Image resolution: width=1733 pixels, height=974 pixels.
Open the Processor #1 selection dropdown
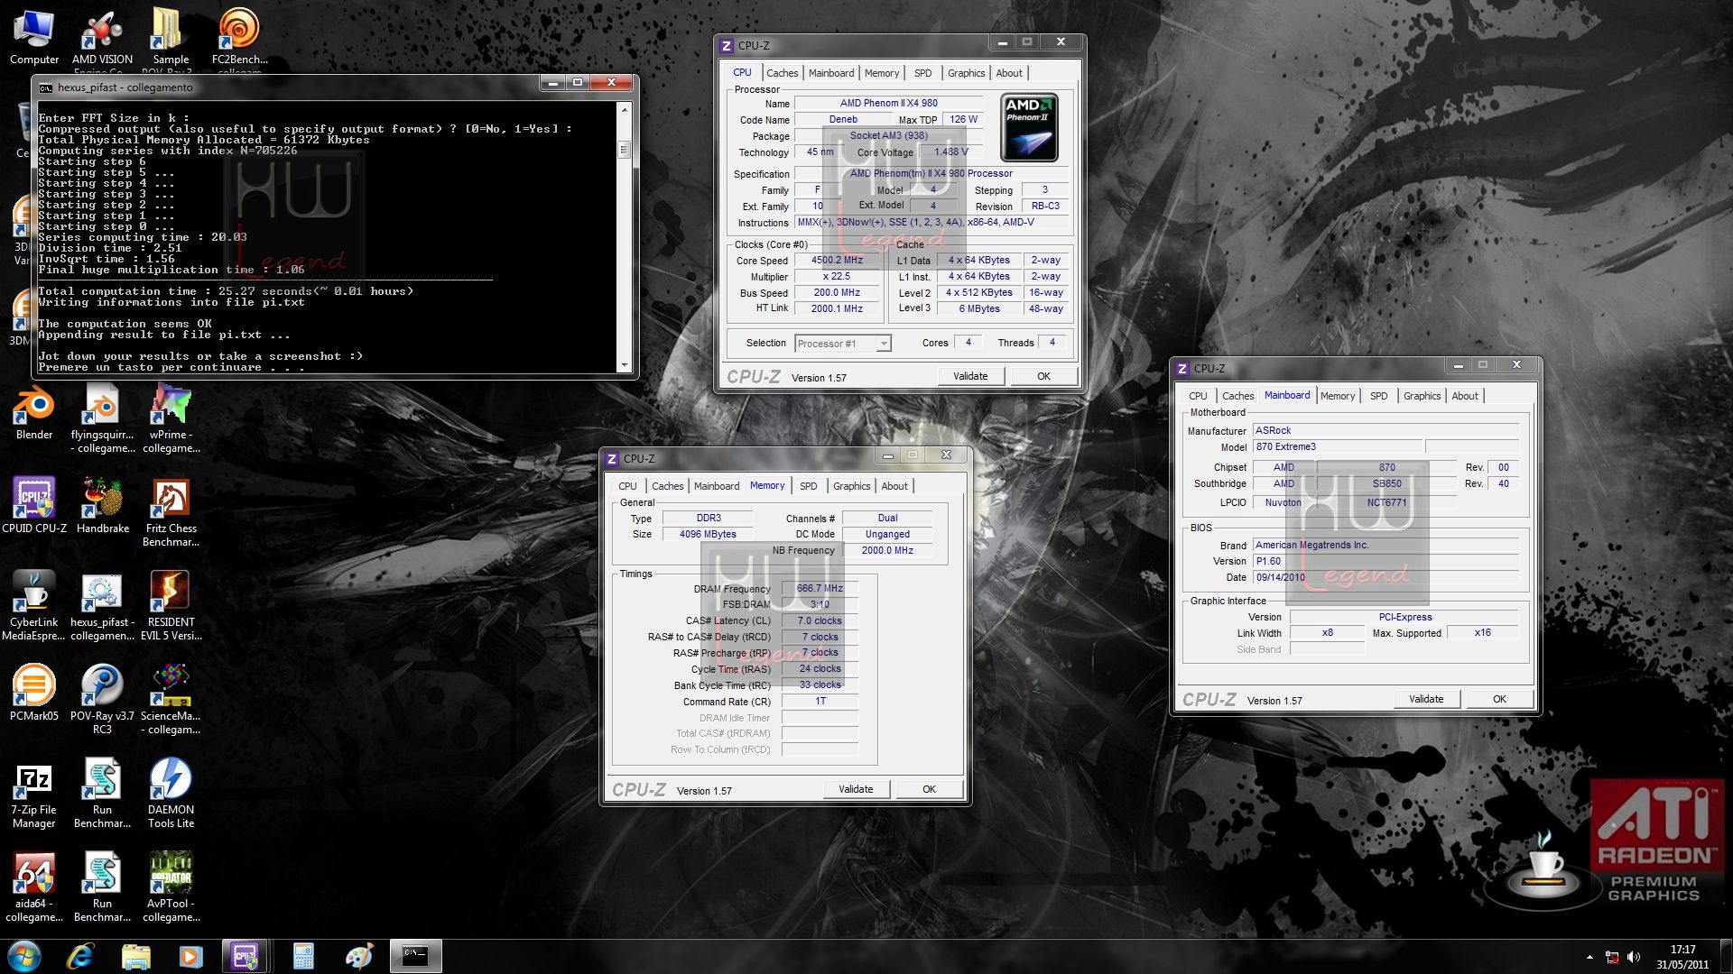(843, 343)
